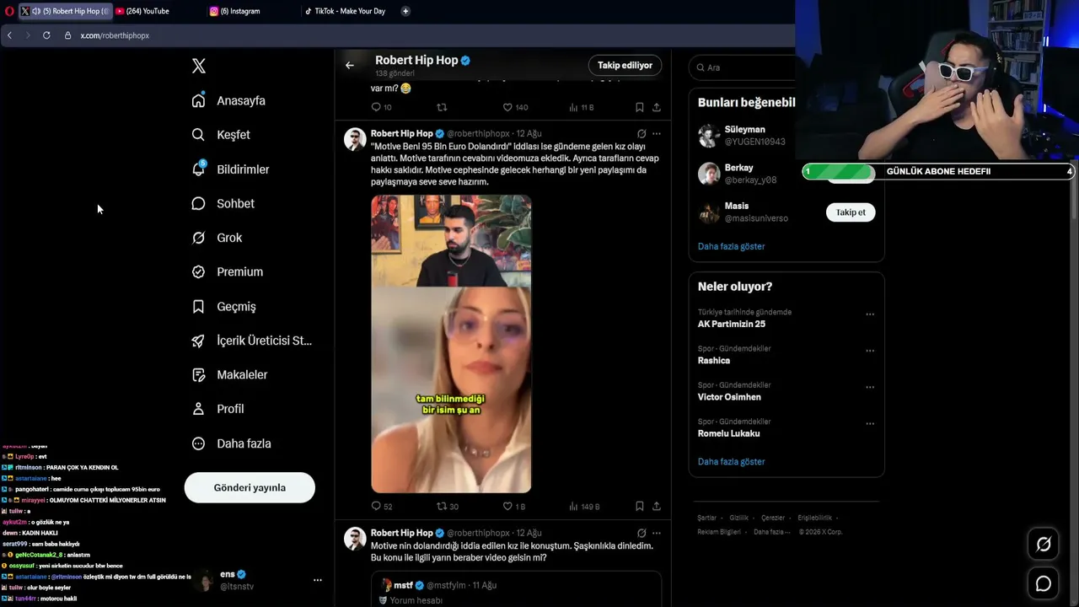Open the Makaleler icon in sidebar
The width and height of the screenshot is (1079, 607).
point(198,374)
